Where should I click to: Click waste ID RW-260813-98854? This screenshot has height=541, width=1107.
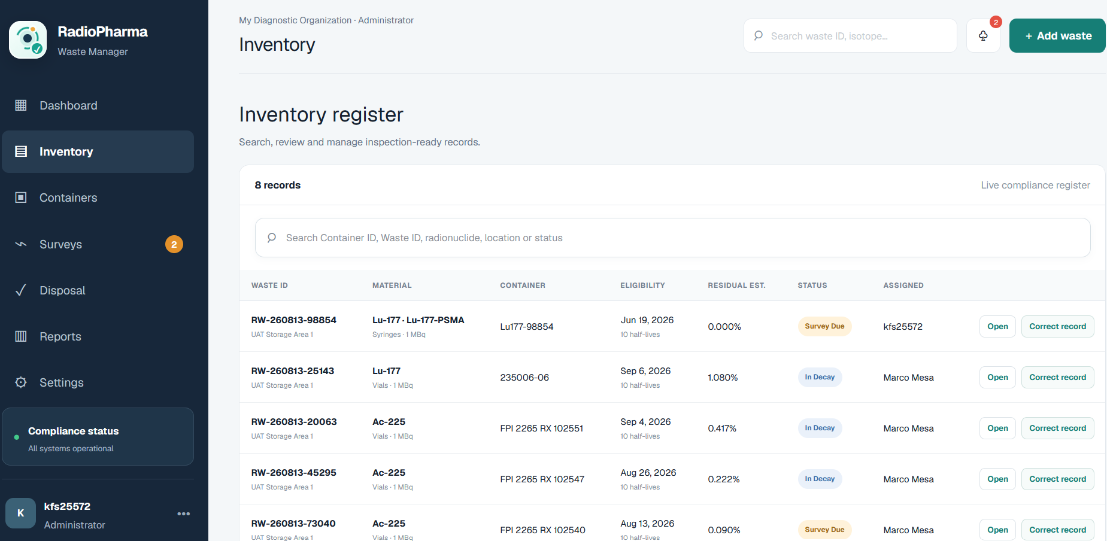pyautogui.click(x=294, y=320)
